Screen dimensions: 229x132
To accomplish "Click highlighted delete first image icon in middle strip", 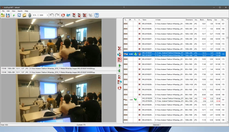I will (x=119, y=59).
